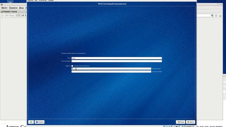This screenshot has height=127, width=226.
Task: Open the green gear dropdown button
Action: click(31, 122)
